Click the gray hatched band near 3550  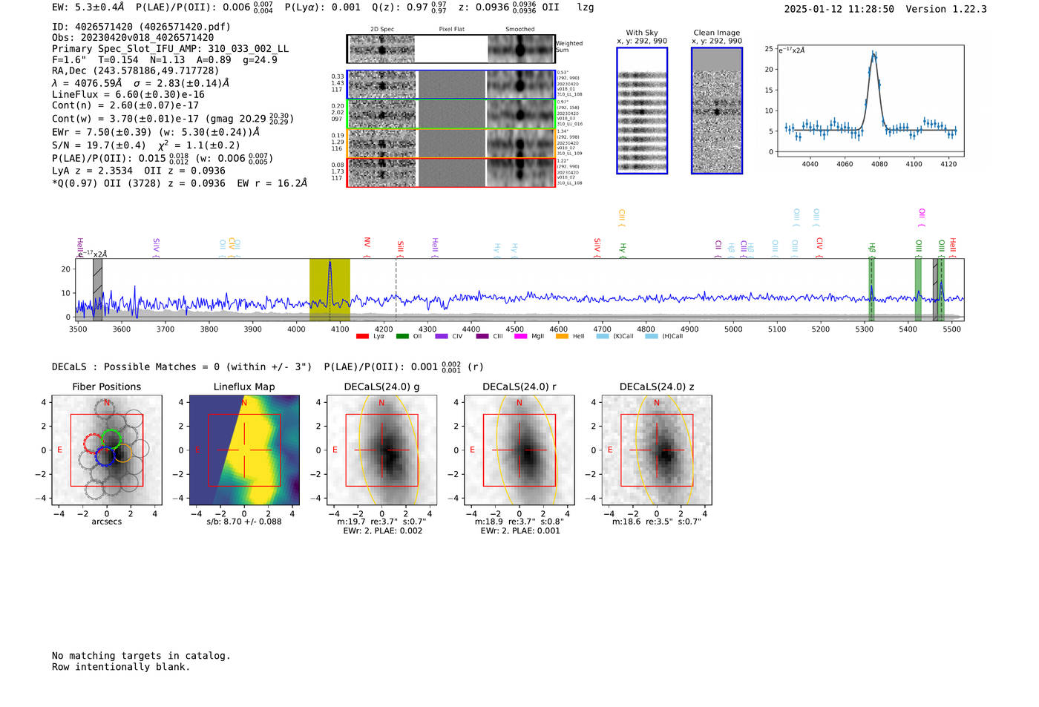click(x=97, y=289)
